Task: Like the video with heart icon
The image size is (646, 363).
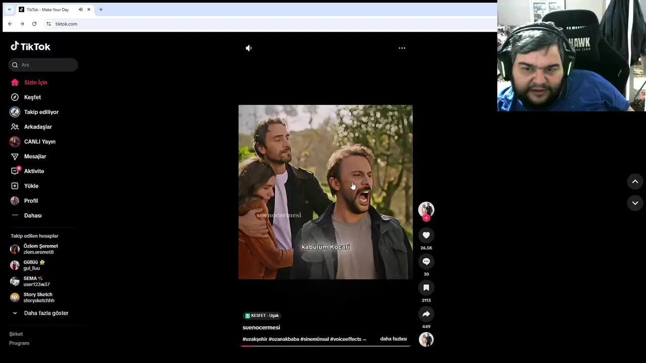Action: (426, 235)
